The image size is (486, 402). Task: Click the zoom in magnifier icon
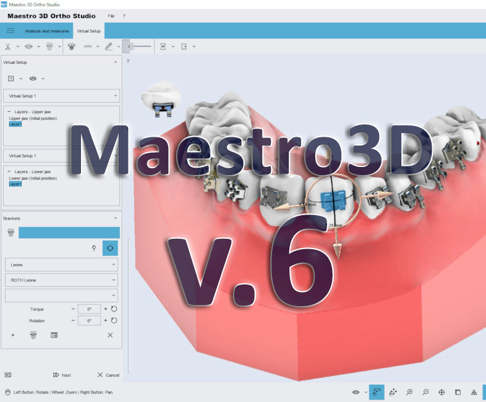[409, 392]
